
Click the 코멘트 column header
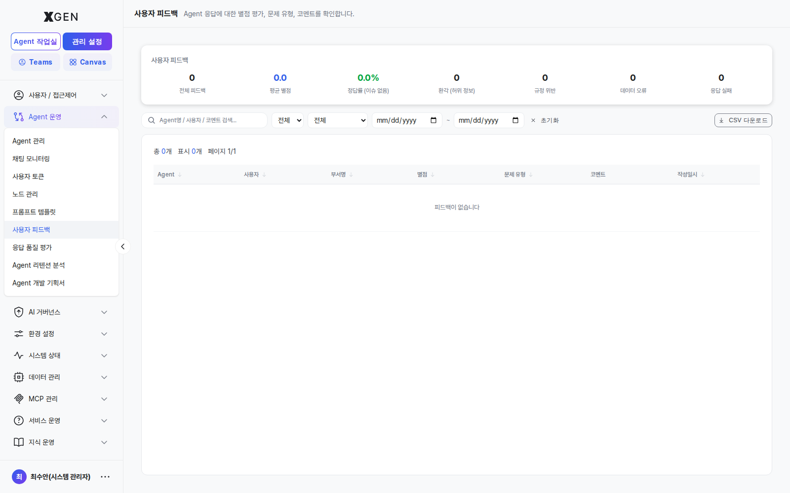click(598, 175)
